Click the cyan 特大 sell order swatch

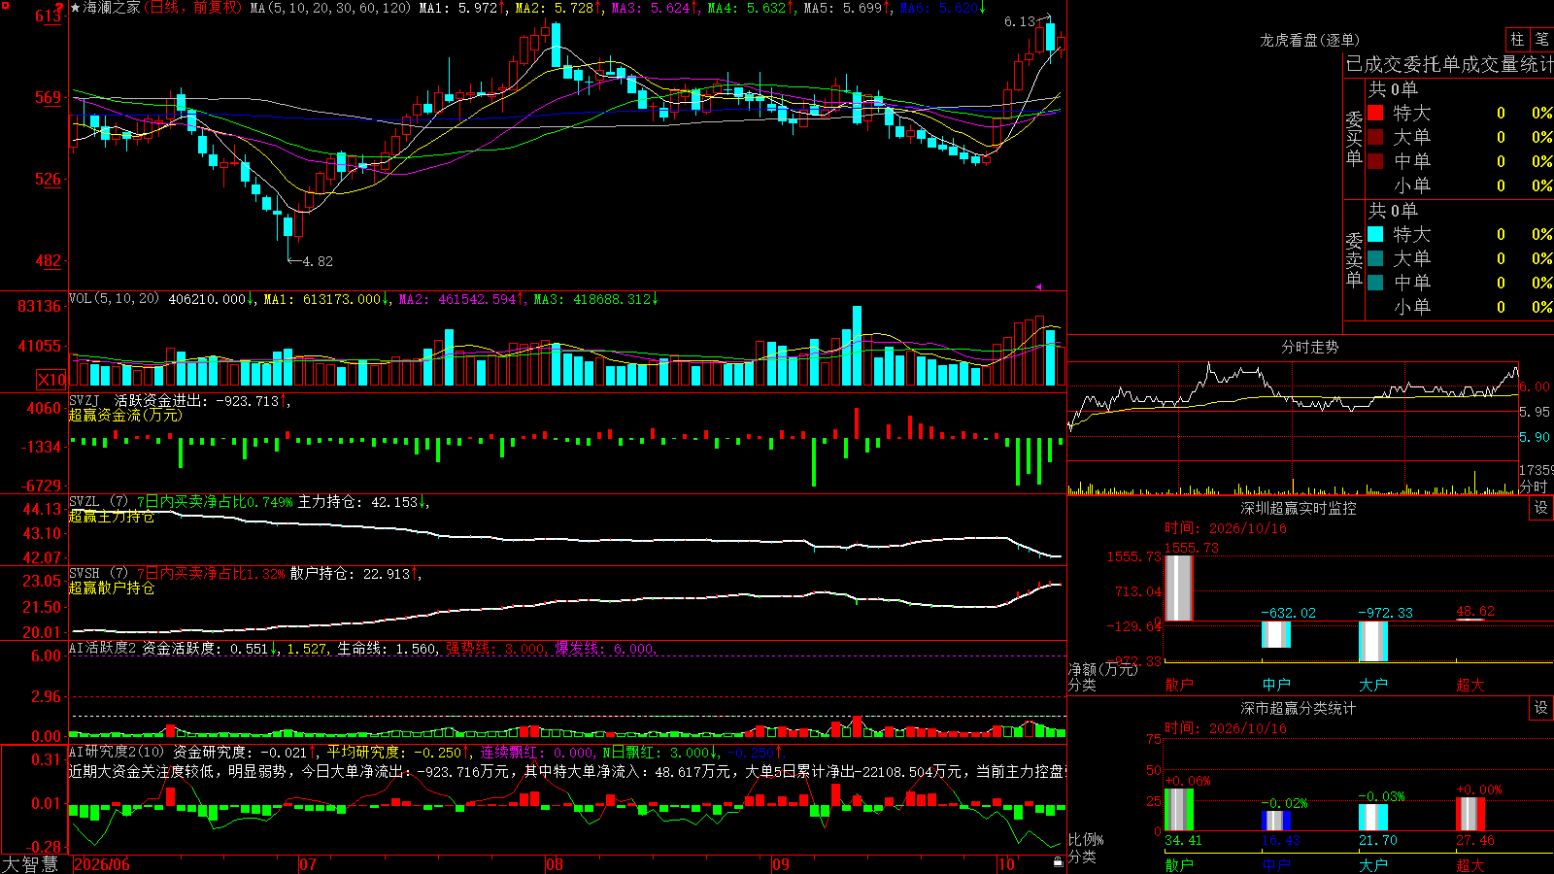pyautogui.click(x=1375, y=234)
